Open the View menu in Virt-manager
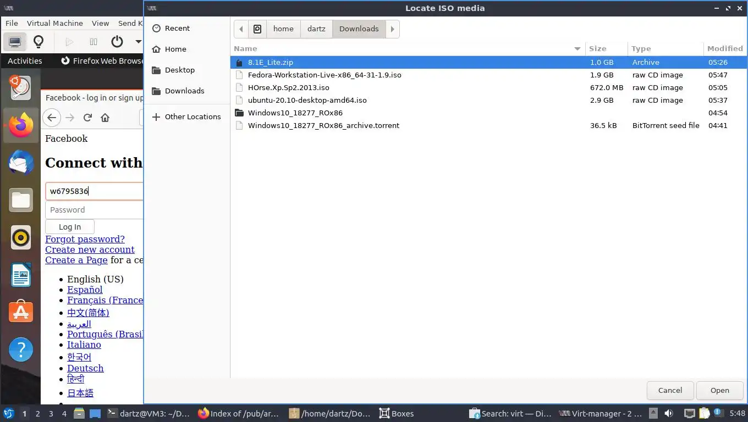 click(100, 23)
